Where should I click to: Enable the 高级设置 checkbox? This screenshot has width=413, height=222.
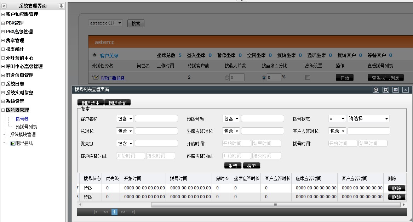click(x=308, y=77)
